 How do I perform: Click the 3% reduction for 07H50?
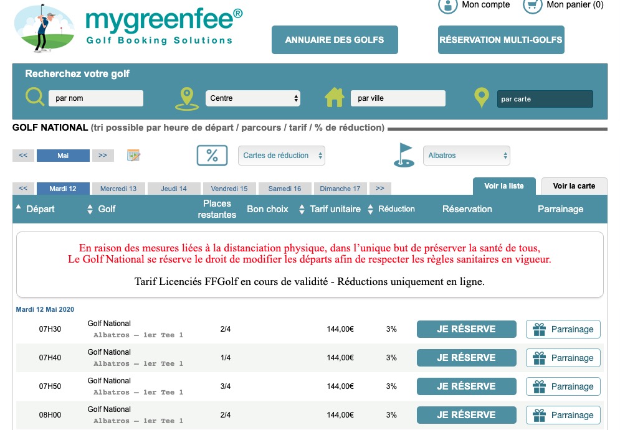click(391, 386)
